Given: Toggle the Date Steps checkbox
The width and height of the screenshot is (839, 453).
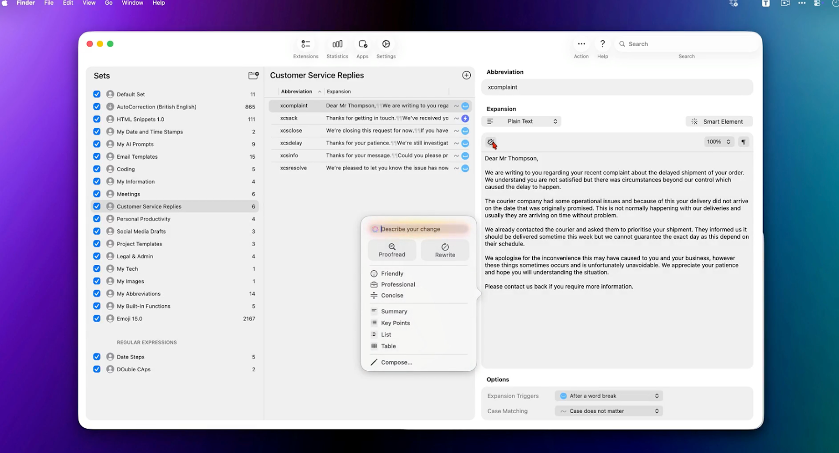Looking at the screenshot, I should pyautogui.click(x=97, y=357).
